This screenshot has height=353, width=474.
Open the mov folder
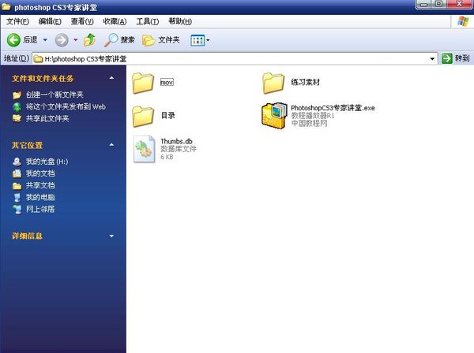tap(144, 82)
